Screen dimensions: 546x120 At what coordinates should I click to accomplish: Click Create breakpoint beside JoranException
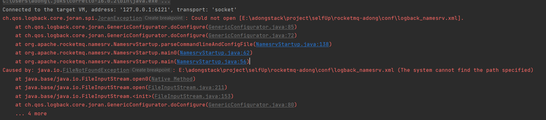coord(164,18)
